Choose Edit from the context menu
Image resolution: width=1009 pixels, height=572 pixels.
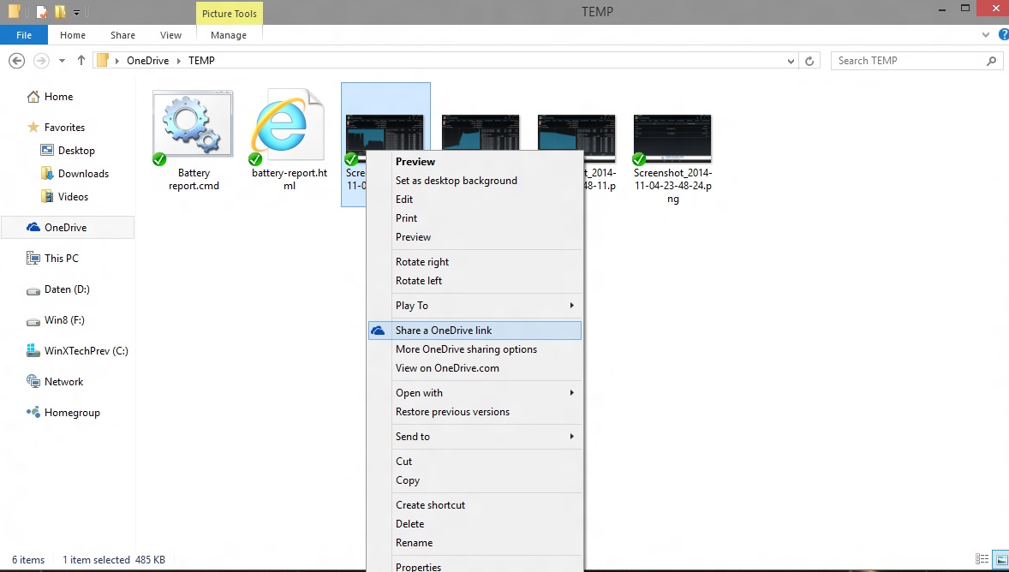475,200
